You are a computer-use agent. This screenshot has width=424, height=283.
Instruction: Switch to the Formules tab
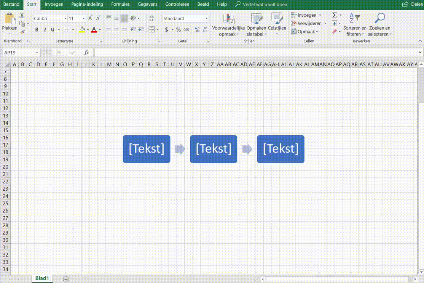(x=120, y=4)
